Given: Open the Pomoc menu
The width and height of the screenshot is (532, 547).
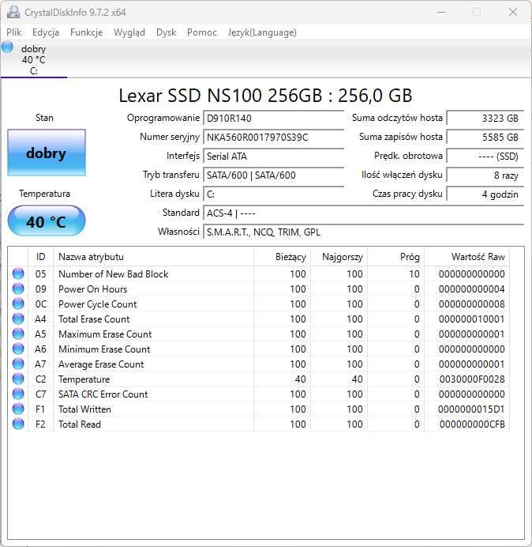Looking at the screenshot, I should (202, 32).
